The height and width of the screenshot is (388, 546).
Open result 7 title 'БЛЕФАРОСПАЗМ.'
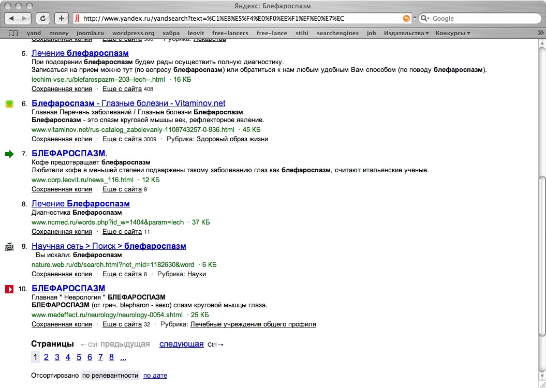click(69, 154)
